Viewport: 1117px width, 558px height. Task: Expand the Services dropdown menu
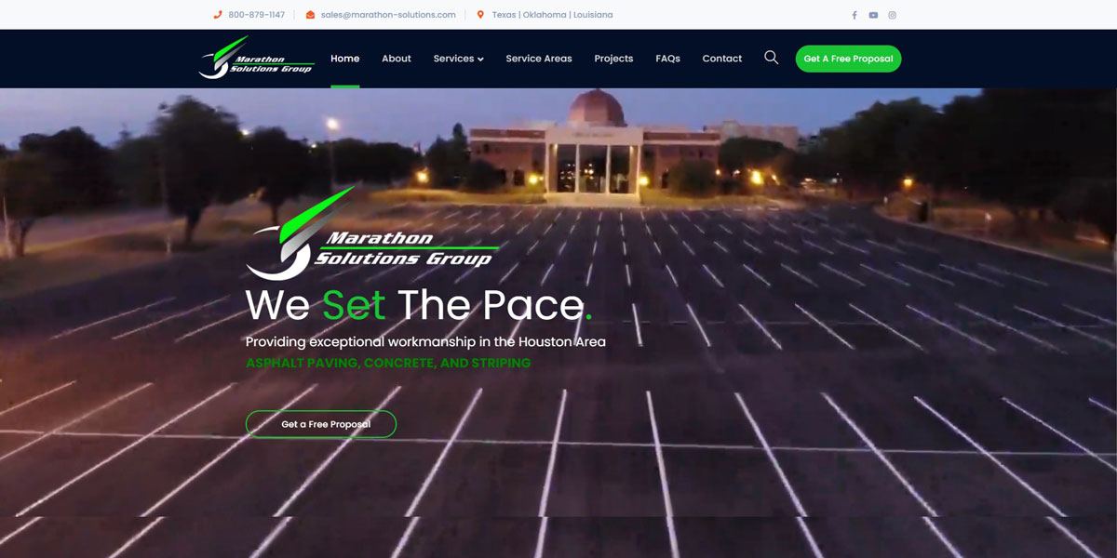pyautogui.click(x=458, y=59)
